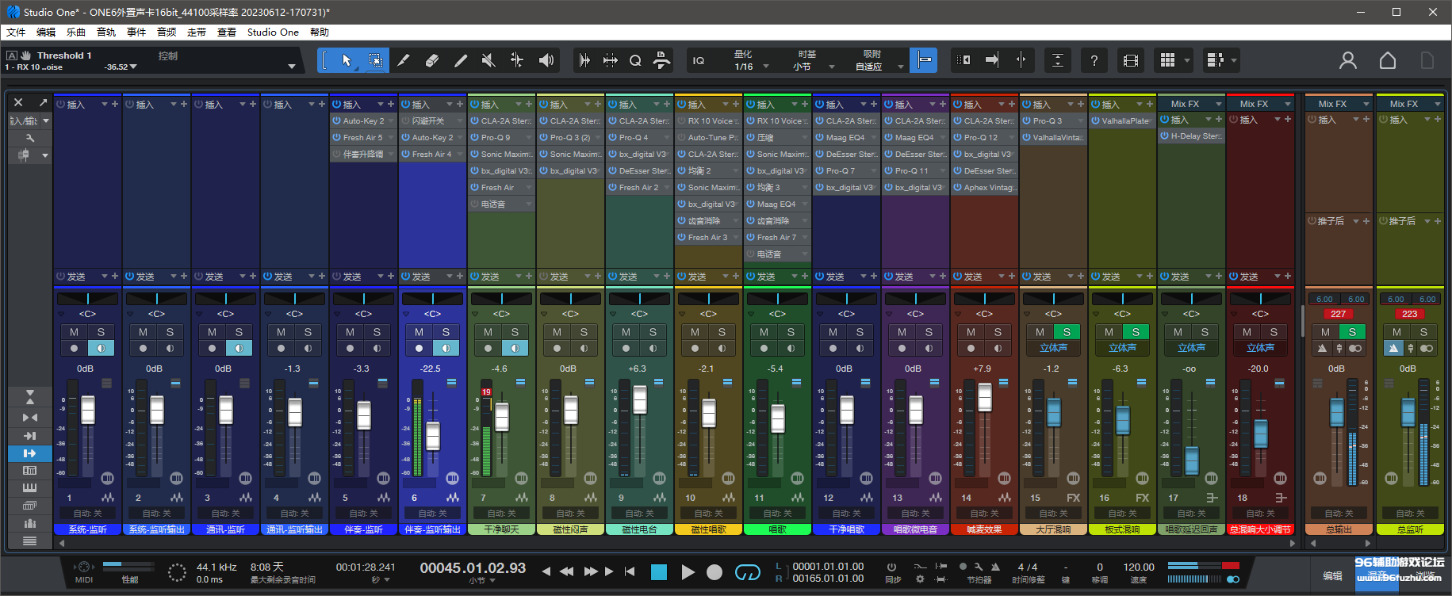Click the volume fader of channel 14
The width and height of the screenshot is (1452, 596).
point(985,397)
